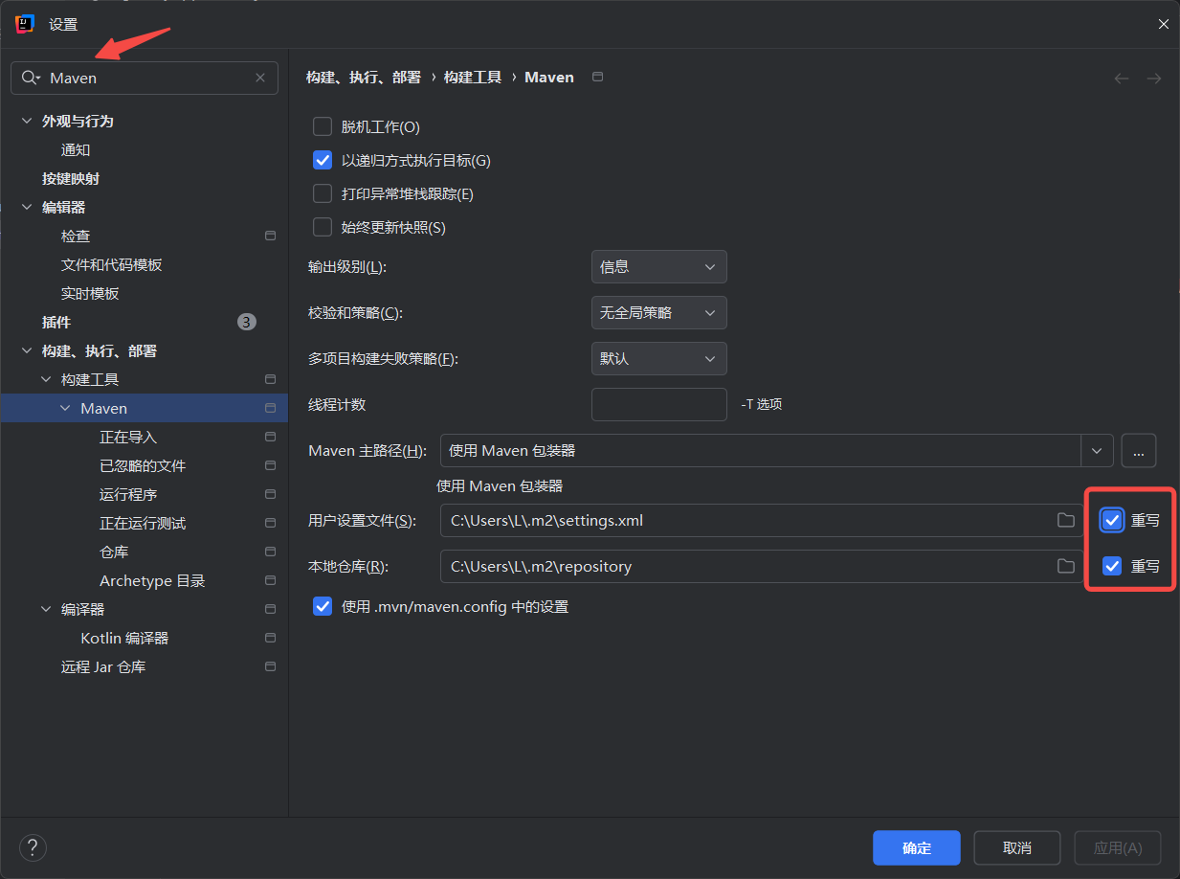The width and height of the screenshot is (1180, 879).
Task: Click the 线程计数 input field
Action: (659, 404)
